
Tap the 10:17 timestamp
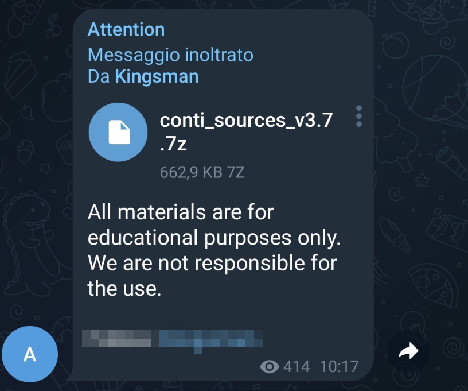[x=339, y=366]
